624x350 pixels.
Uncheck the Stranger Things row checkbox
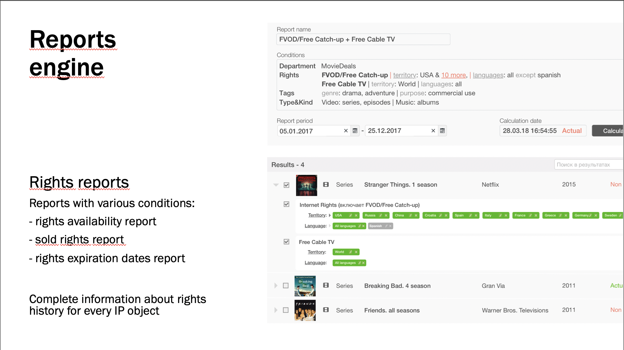pyautogui.click(x=286, y=185)
